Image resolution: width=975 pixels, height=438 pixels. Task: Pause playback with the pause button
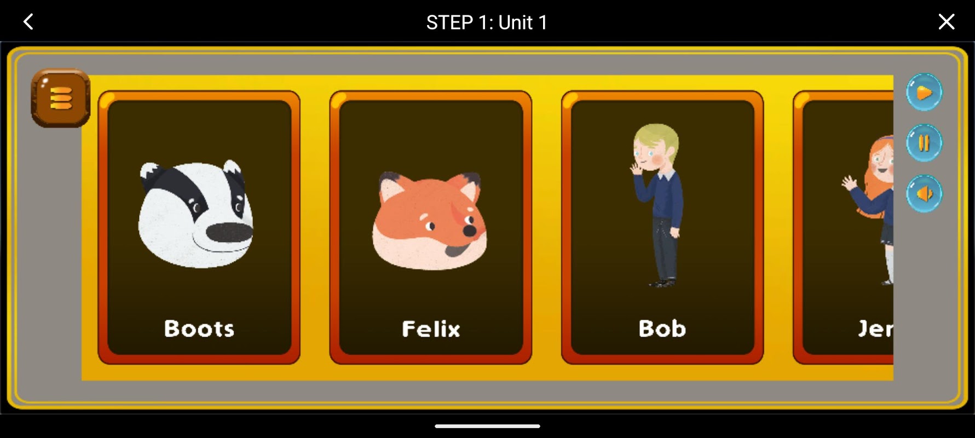point(924,143)
